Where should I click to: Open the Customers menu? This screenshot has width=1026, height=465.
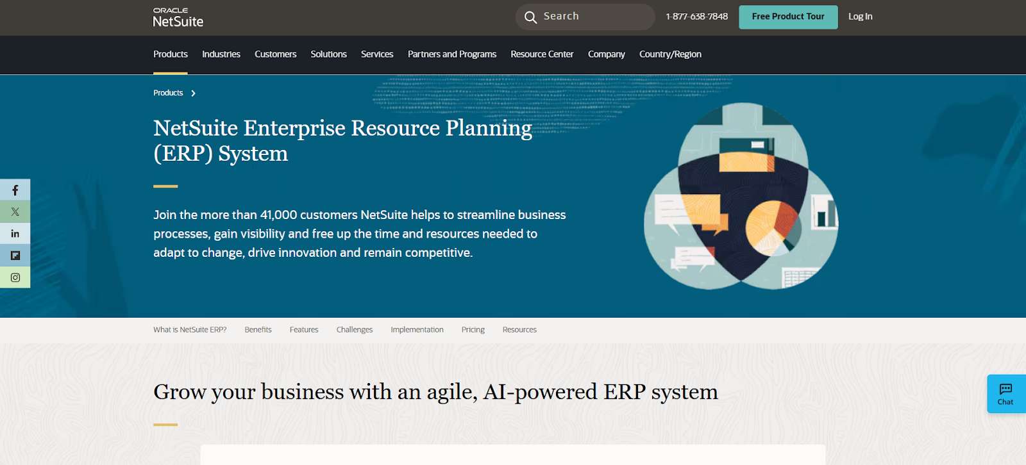pyautogui.click(x=276, y=54)
